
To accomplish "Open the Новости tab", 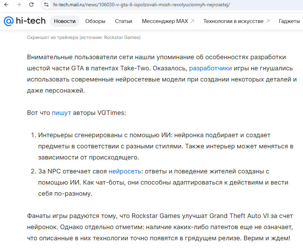I will (x=65, y=21).
